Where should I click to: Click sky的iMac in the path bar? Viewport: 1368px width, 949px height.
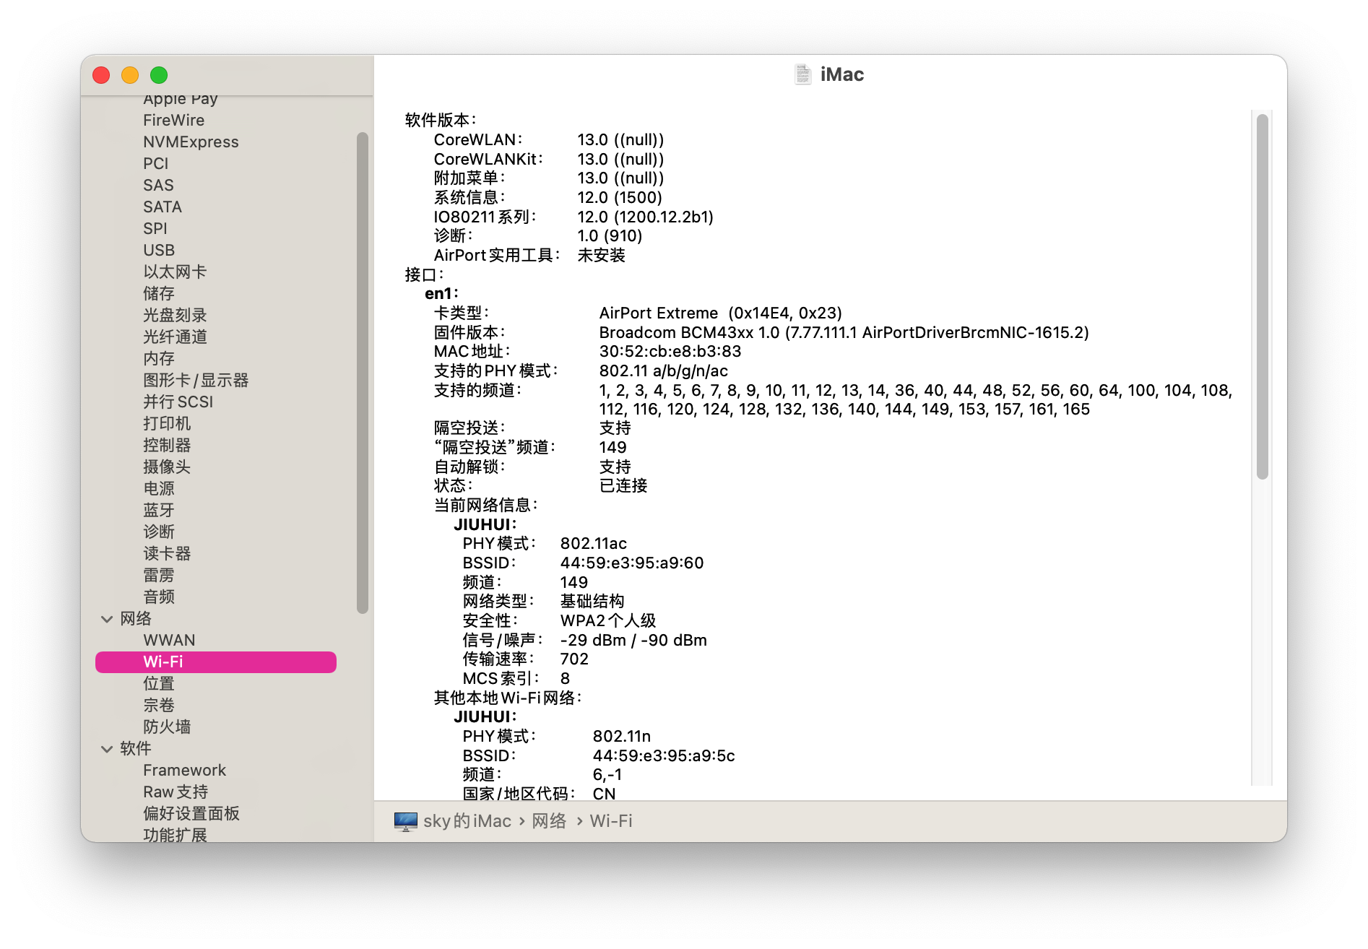click(467, 821)
